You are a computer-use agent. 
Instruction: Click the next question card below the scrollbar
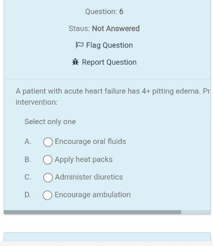(107, 237)
